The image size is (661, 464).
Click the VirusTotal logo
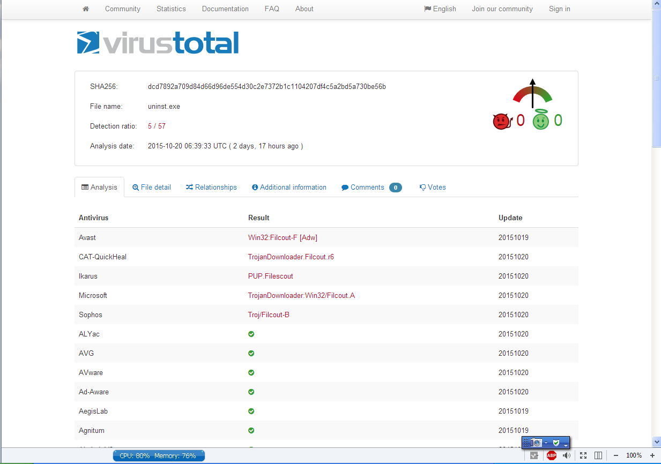(x=158, y=43)
